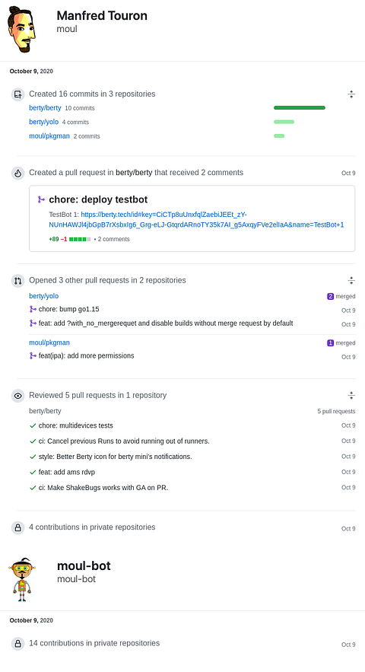The height and width of the screenshot is (672, 365).
Task: Click the dark green berty/berty commit bar
Action: click(x=300, y=107)
